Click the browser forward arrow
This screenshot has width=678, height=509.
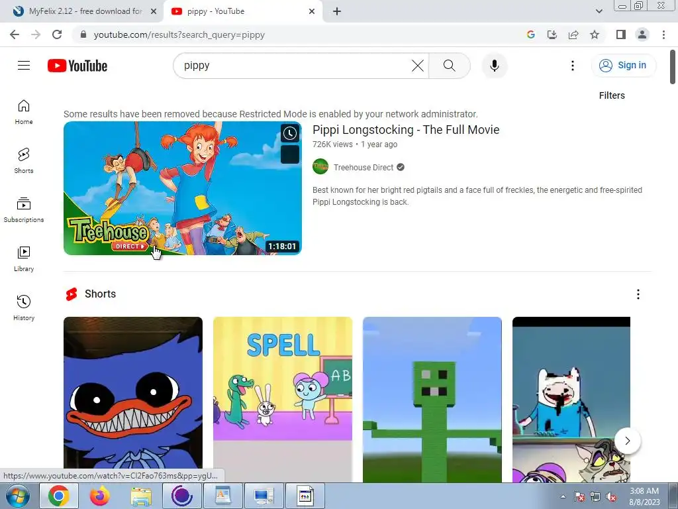pyautogui.click(x=36, y=34)
